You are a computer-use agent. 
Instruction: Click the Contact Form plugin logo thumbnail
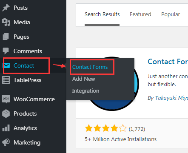tap(112, 105)
